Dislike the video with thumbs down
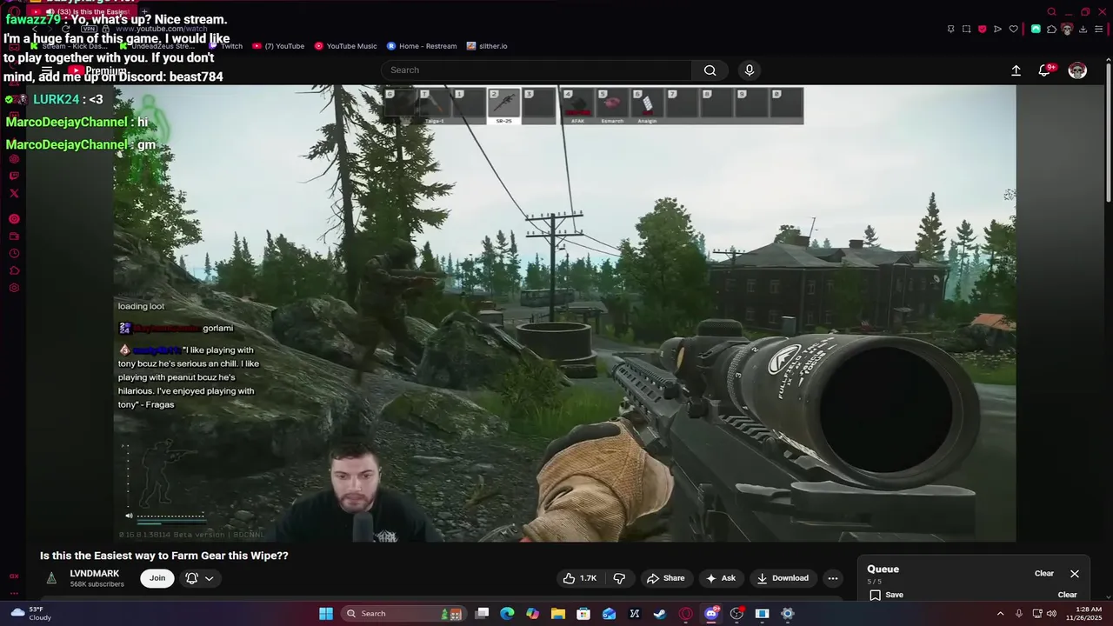 tap(620, 578)
